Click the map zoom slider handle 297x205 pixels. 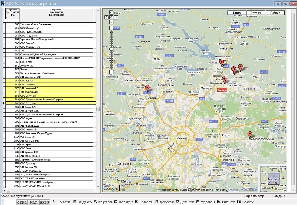(111, 49)
